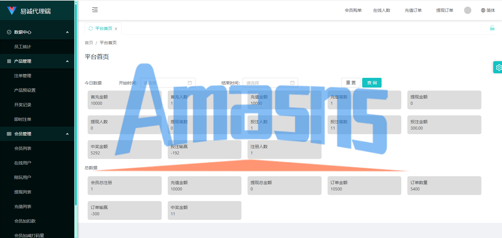Viewport: 502px width, 238px height.
Task: Click the 查询 button
Action: (x=372, y=83)
